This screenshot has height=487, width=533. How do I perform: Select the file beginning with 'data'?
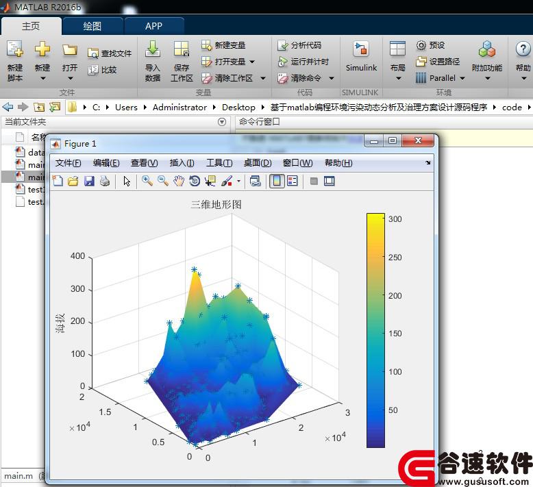tap(29, 152)
